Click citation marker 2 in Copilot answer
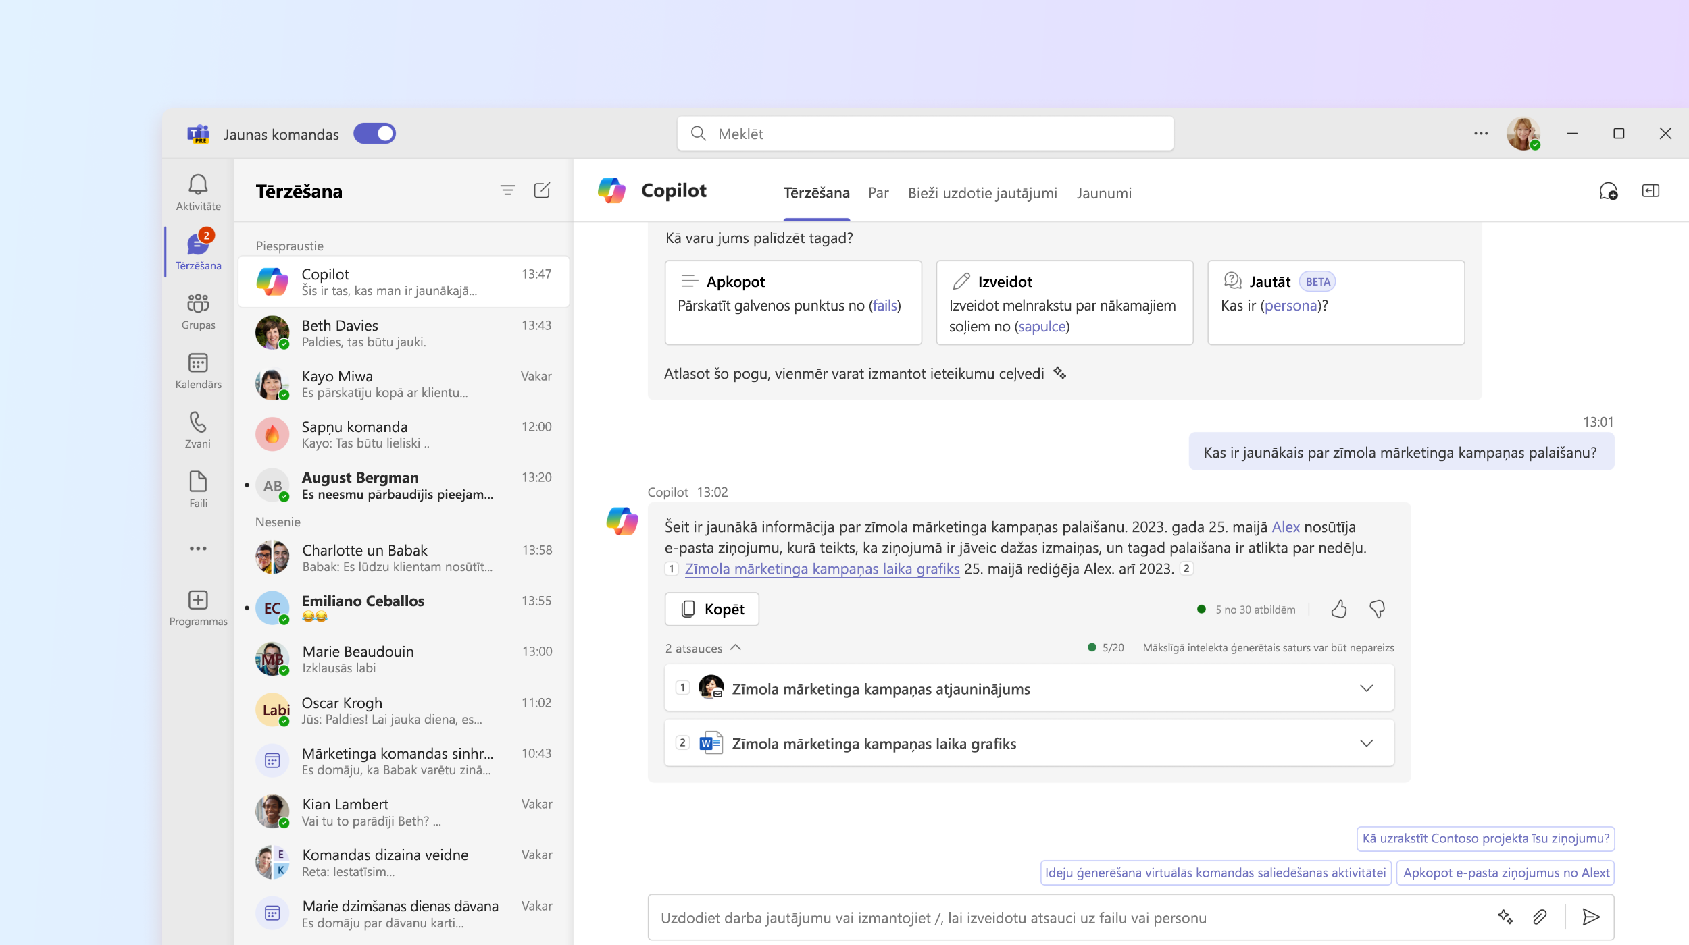Screen dimensions: 1689x945 pyautogui.click(x=1186, y=568)
